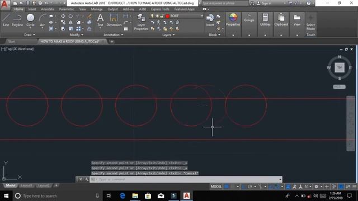
Task: Click the new drawing tab plus button
Action: (112, 41)
